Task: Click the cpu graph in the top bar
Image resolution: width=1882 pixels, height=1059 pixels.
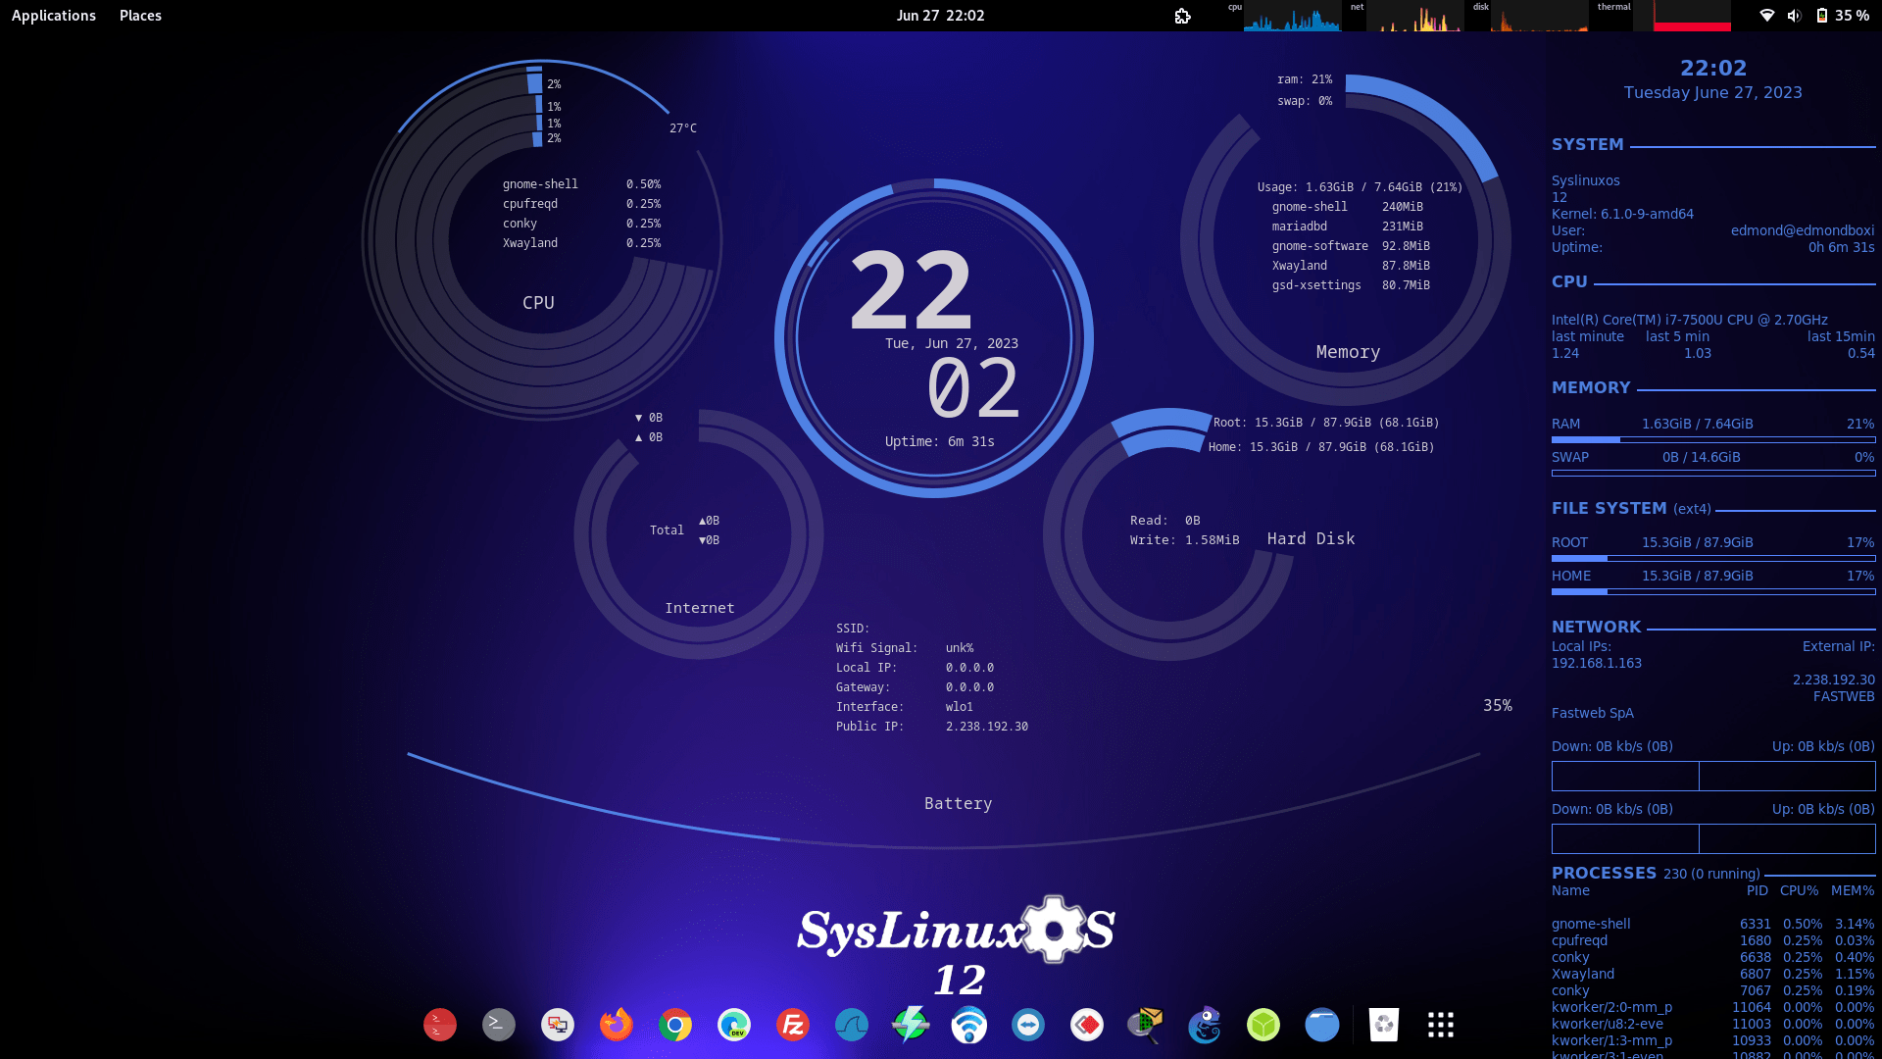Action: [x=1294, y=16]
